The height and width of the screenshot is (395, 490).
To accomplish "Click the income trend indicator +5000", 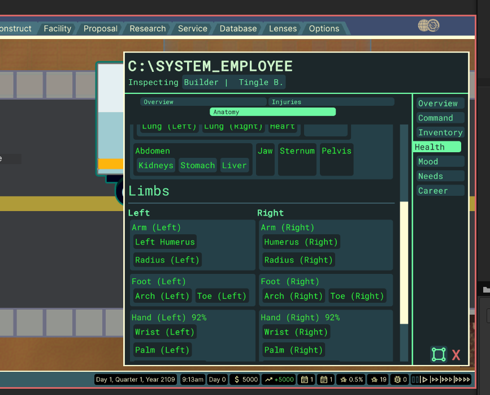I will [x=279, y=380].
